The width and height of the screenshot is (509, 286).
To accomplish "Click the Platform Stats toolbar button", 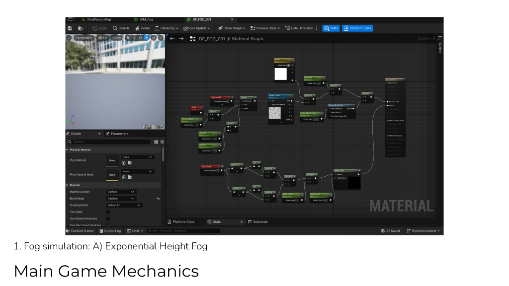I will (x=357, y=28).
